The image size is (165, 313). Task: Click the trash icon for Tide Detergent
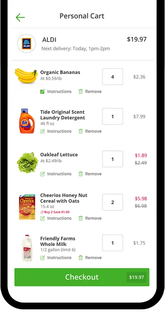(x=80, y=131)
